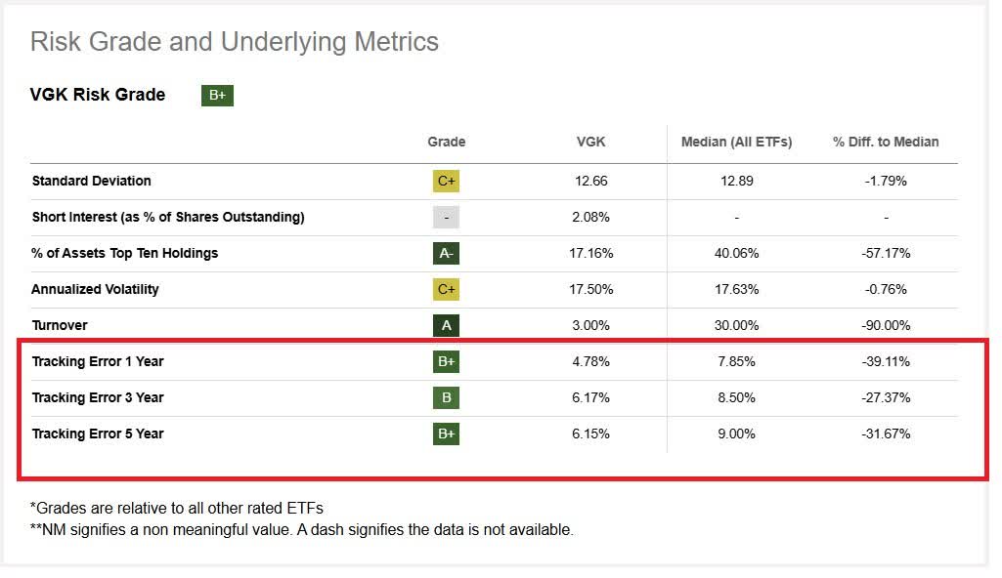Select the Turnover A grade badge
The height and width of the screenshot is (578, 1002).
tap(446, 325)
